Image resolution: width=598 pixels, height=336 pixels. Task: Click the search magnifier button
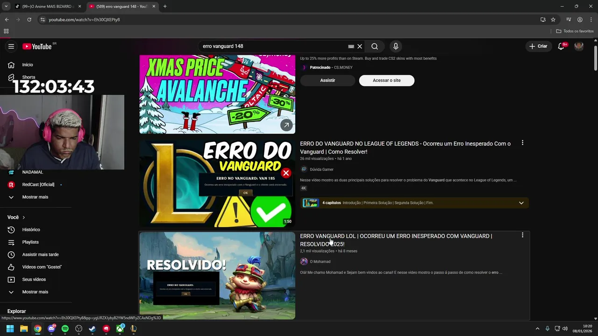375,46
